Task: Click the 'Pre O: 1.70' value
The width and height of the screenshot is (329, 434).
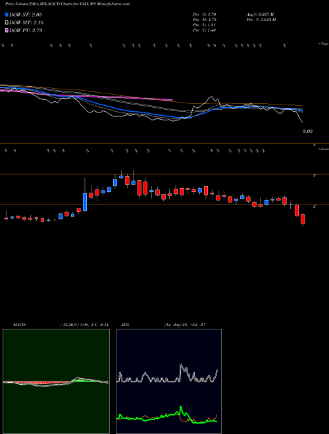Action: click(x=205, y=14)
